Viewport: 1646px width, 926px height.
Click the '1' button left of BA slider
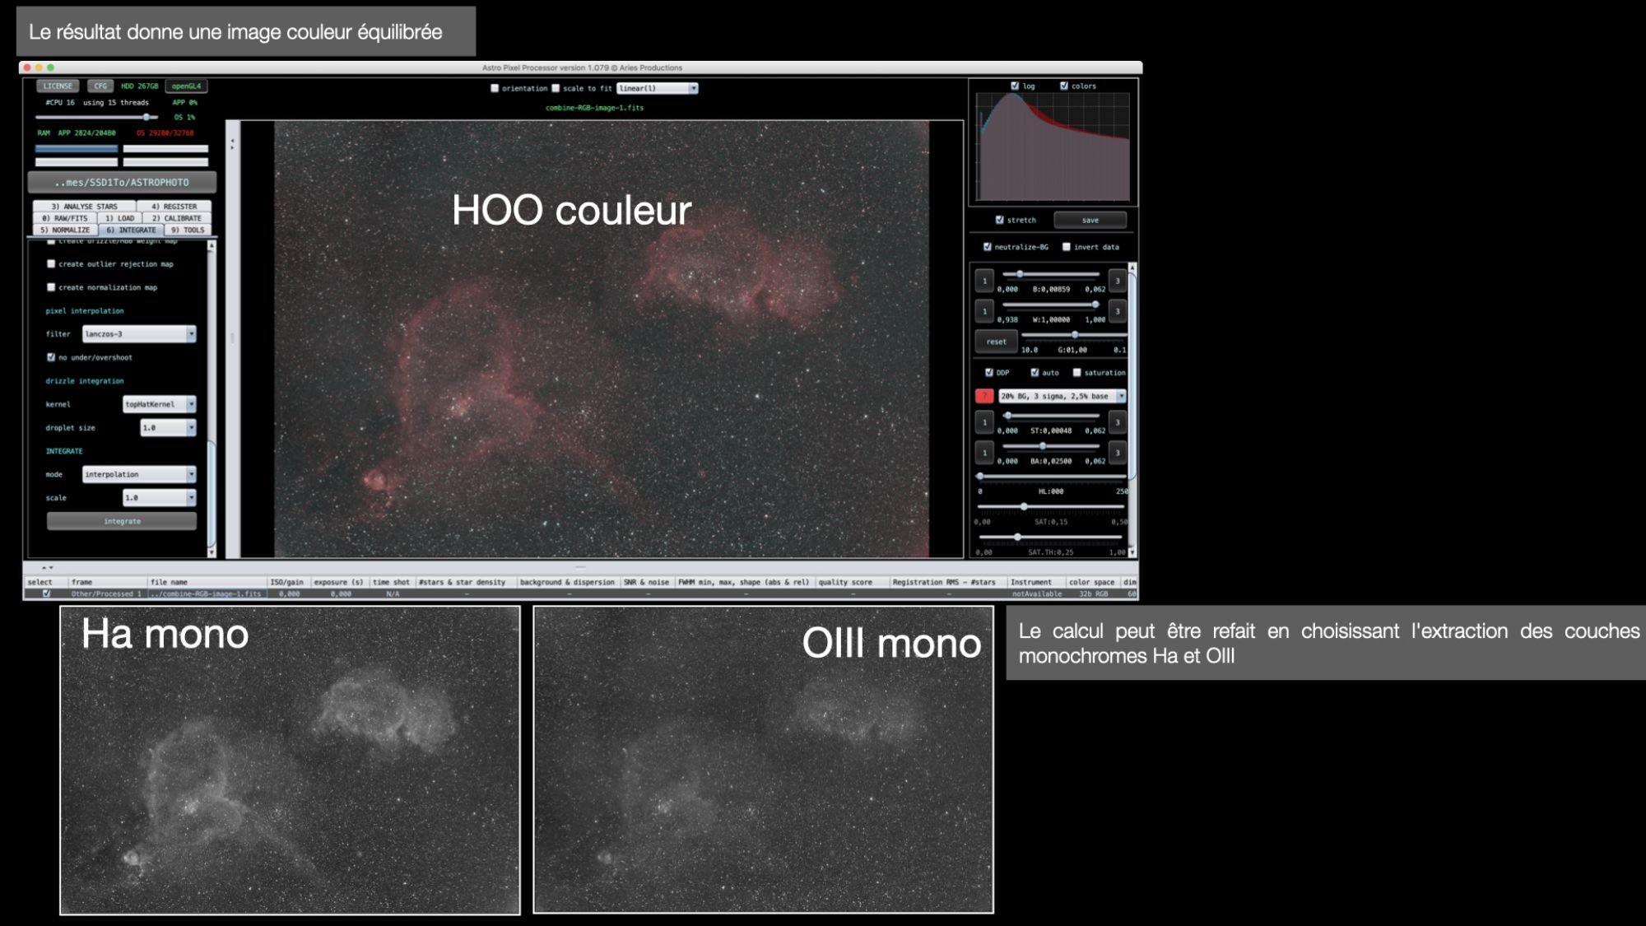pyautogui.click(x=984, y=453)
